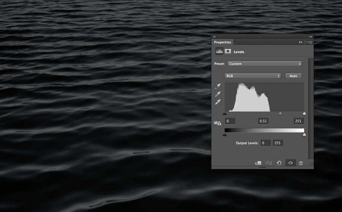
Task: Click the midtone value field showing 0.51
Action: [x=263, y=121]
